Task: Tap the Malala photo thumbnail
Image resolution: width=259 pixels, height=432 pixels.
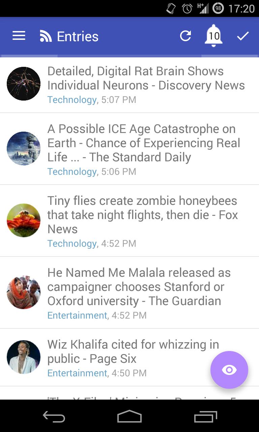Action: 24,292
